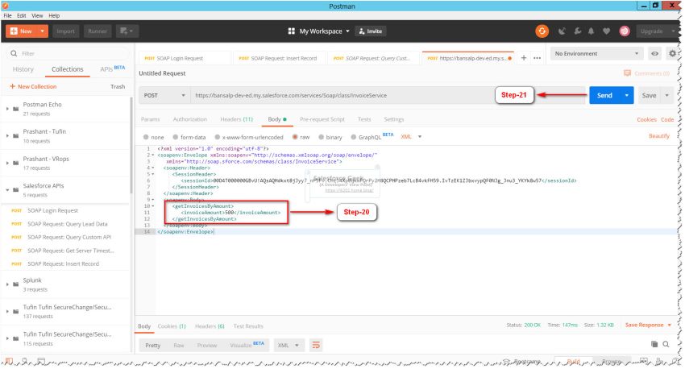Open the POST method dropdown

pyautogui.click(x=164, y=95)
